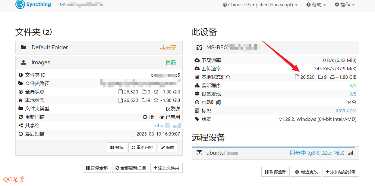The image size is (375, 186).
Task: Click the signal strength icon for ubuntu device
Action: pos(350,153)
